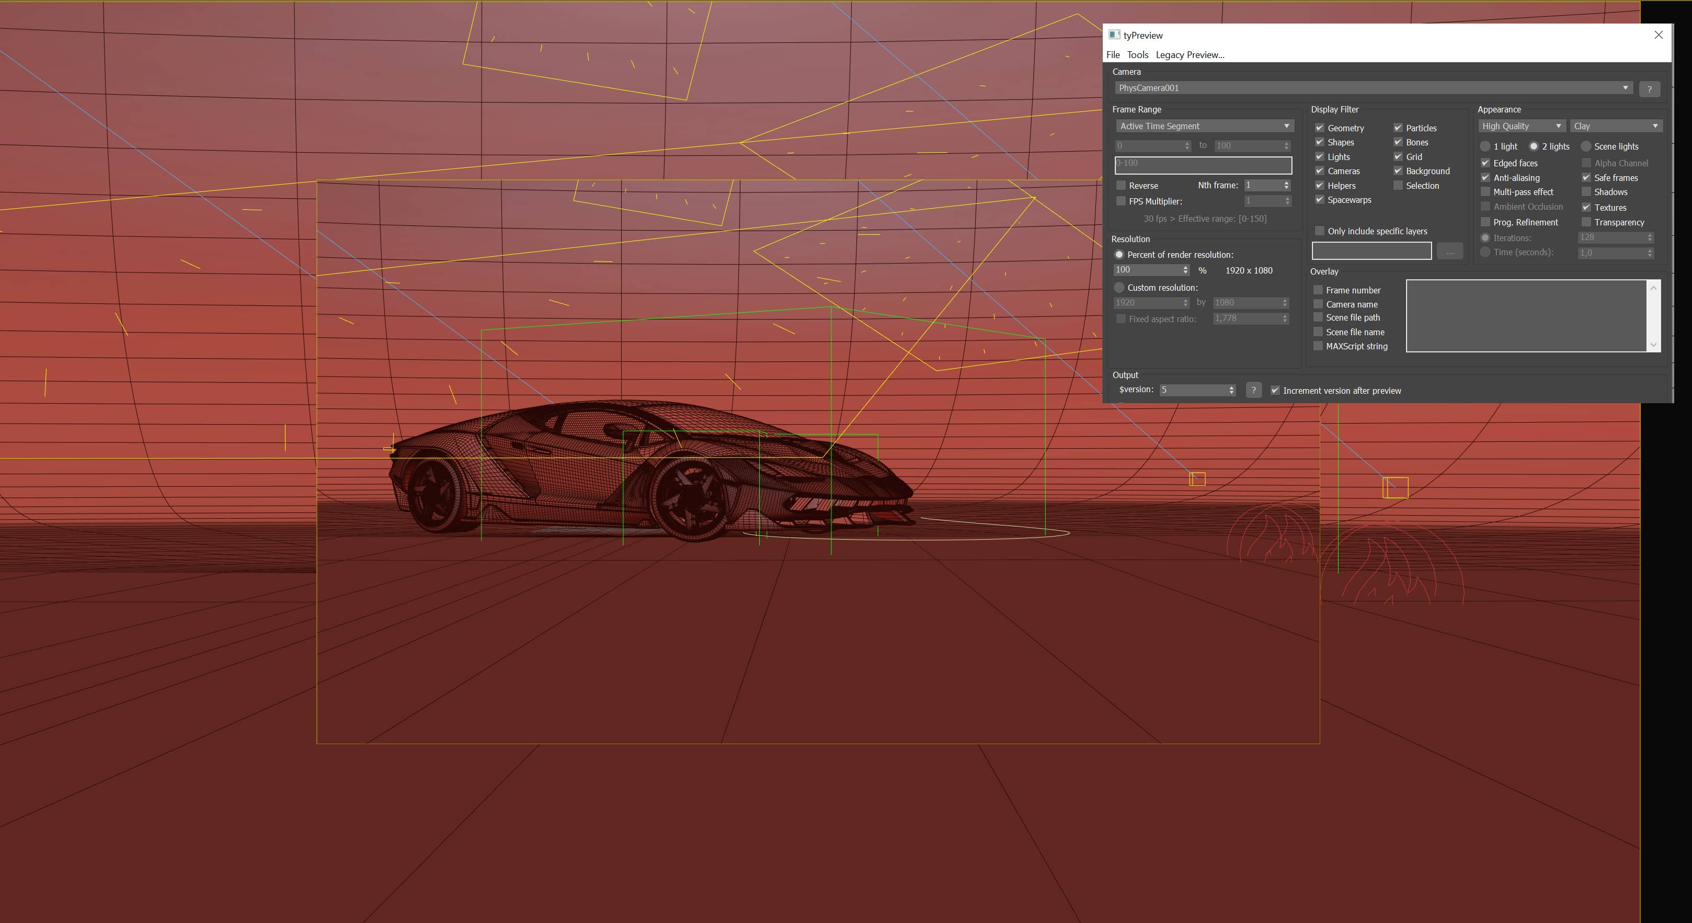Viewport: 1692px width, 923px height.
Task: Enable the Frame number overlay checkbox
Action: [x=1318, y=290]
